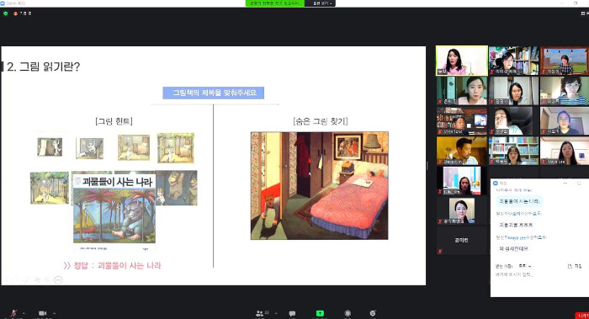Click the blue 그림책의 제목을 맞춰주세요 banner
This screenshot has height=319, width=589.
pos(214,93)
